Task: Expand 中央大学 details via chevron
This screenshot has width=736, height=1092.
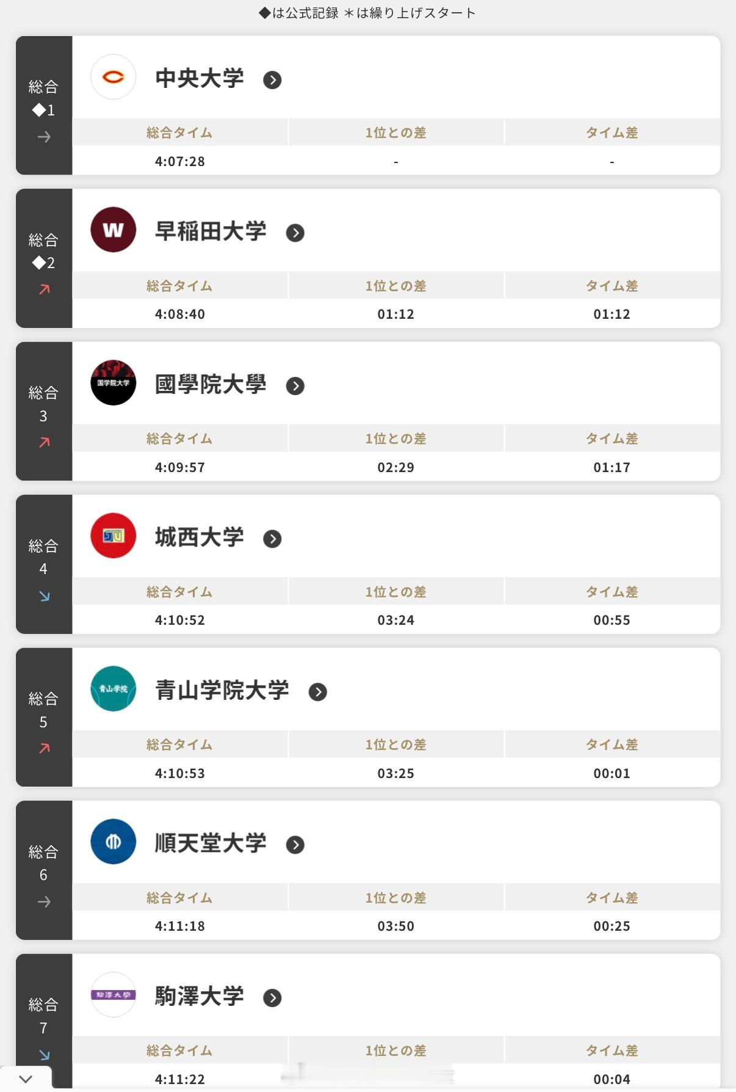Action: (272, 80)
